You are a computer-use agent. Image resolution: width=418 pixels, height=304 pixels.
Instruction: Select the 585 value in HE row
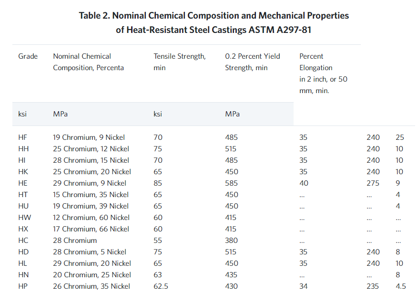coord(231,183)
